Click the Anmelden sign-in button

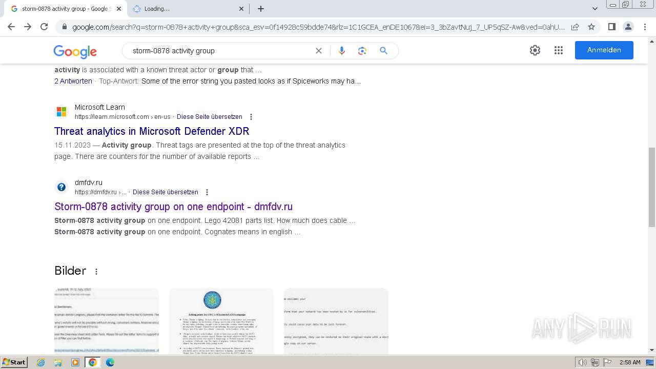pyautogui.click(x=604, y=50)
